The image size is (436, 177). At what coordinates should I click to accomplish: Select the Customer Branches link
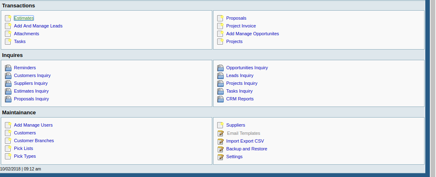[34, 141]
